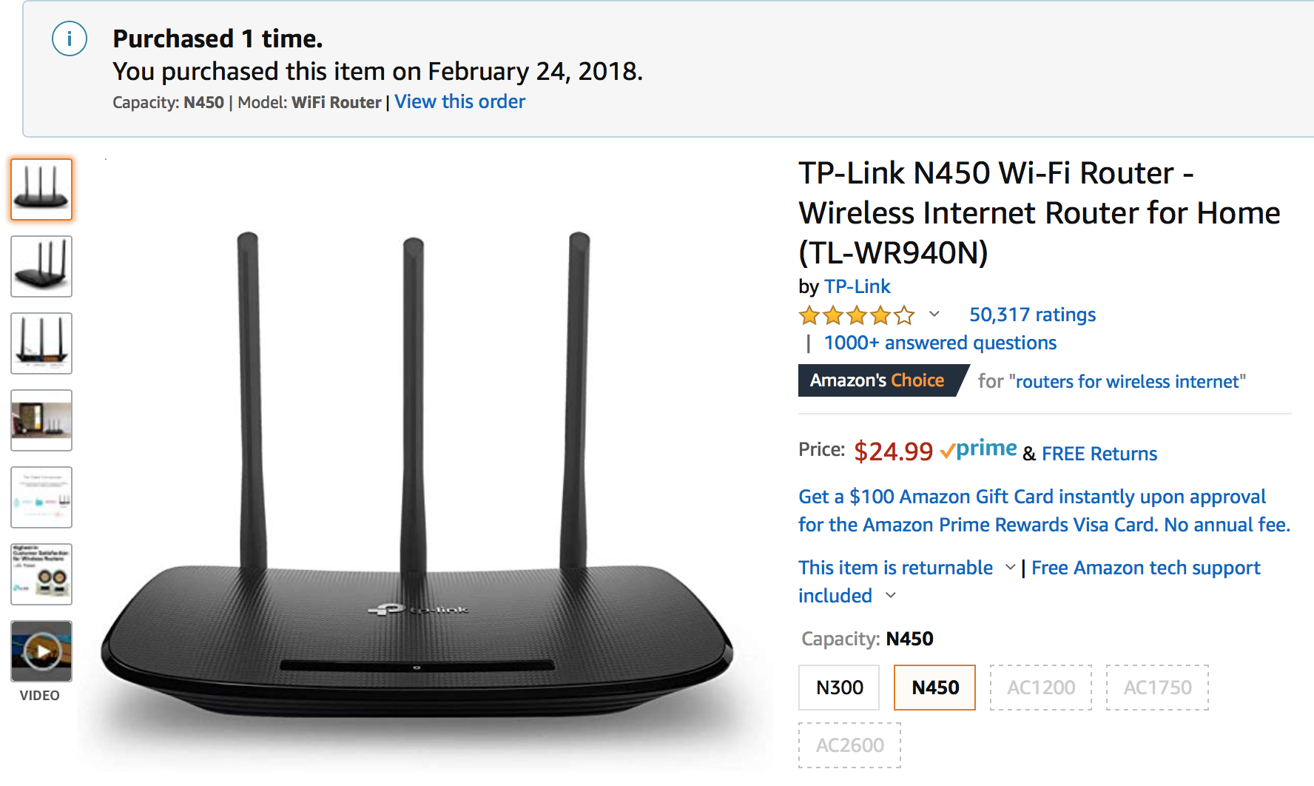
Task: Expand the tech support 'included' chevron
Action: pos(891,596)
